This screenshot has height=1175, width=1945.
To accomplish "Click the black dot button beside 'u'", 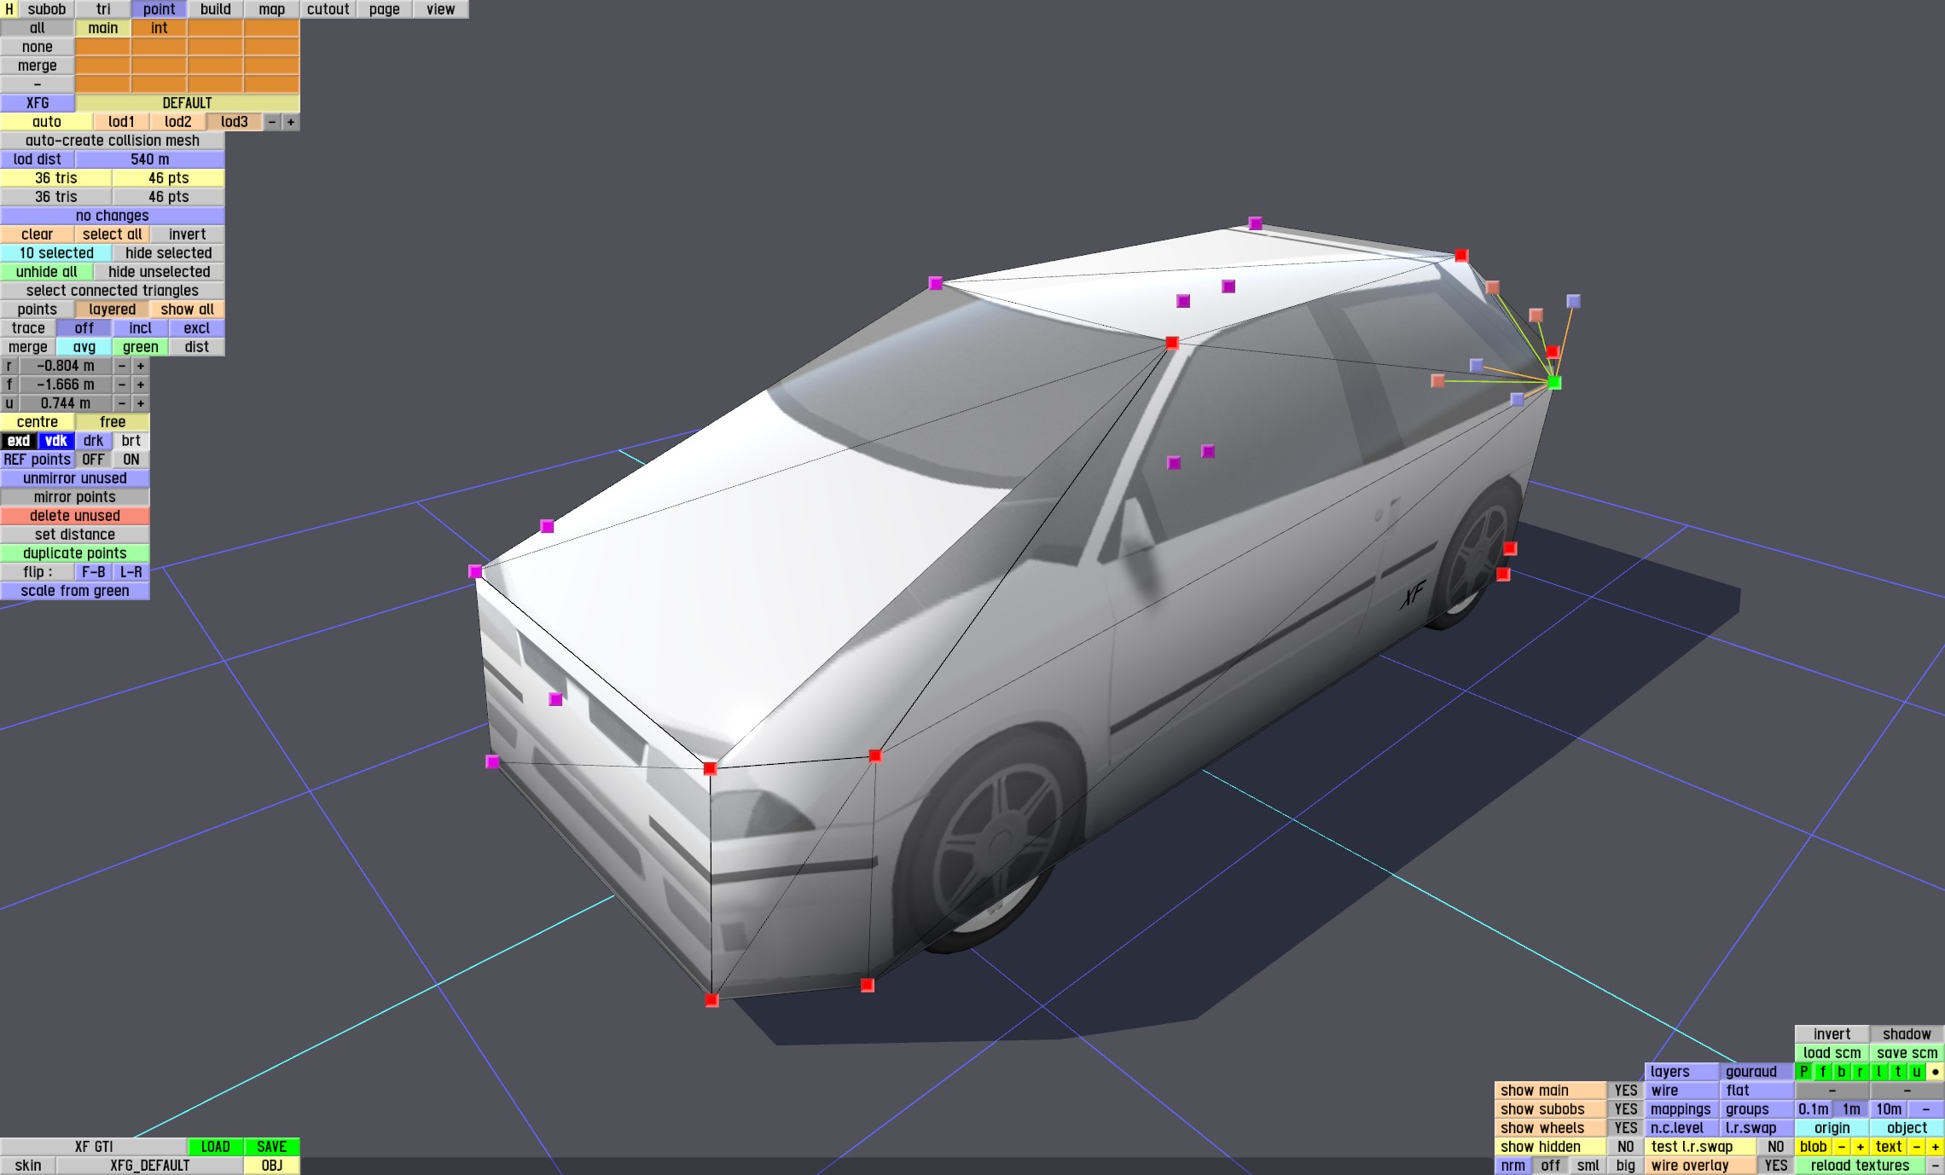I will coord(1935,1072).
